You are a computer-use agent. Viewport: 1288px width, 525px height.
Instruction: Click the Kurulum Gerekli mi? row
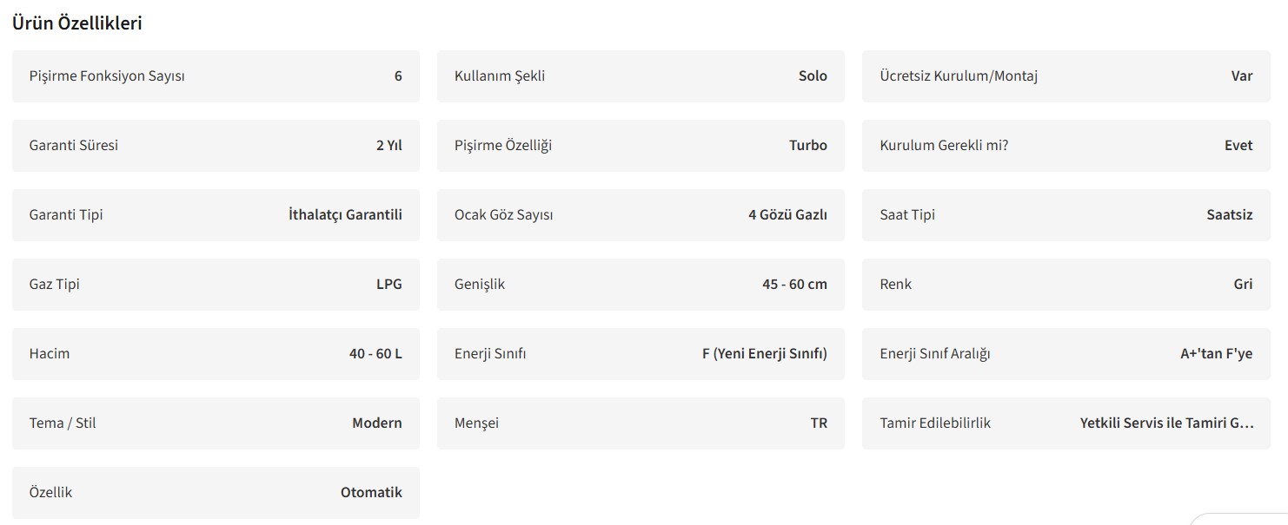point(1066,146)
